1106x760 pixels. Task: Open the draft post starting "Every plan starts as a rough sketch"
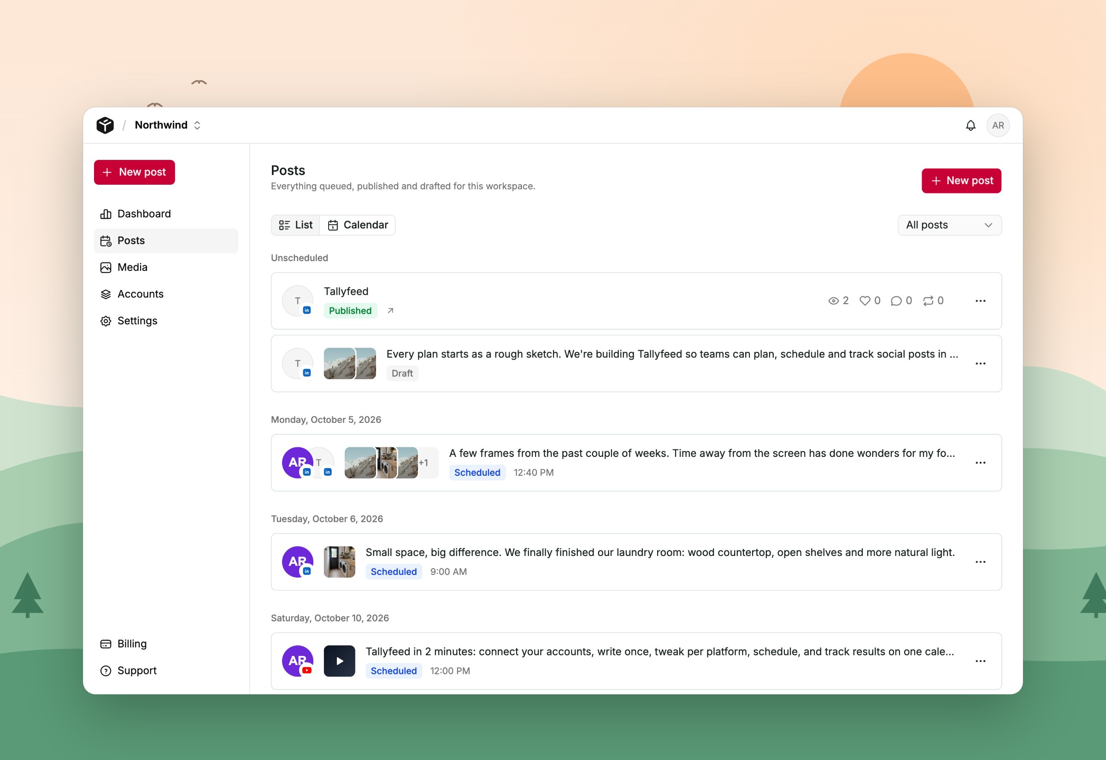pos(671,354)
